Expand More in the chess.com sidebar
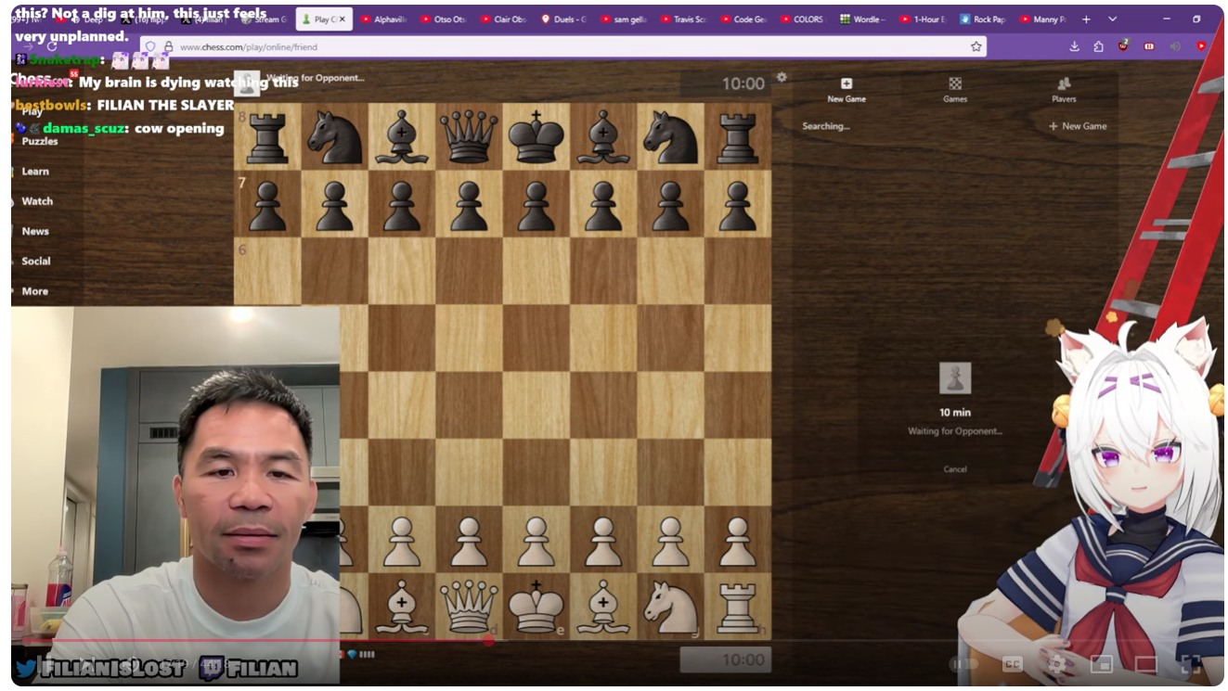 (34, 291)
